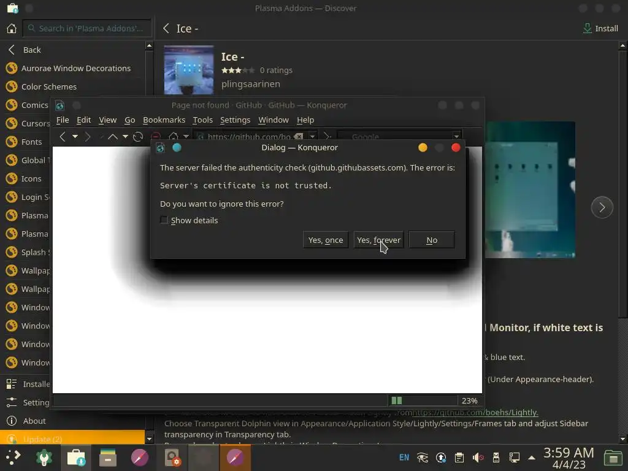This screenshot has width=628, height=471.
Task: Click No in the certificate dialog
Action: (x=432, y=240)
